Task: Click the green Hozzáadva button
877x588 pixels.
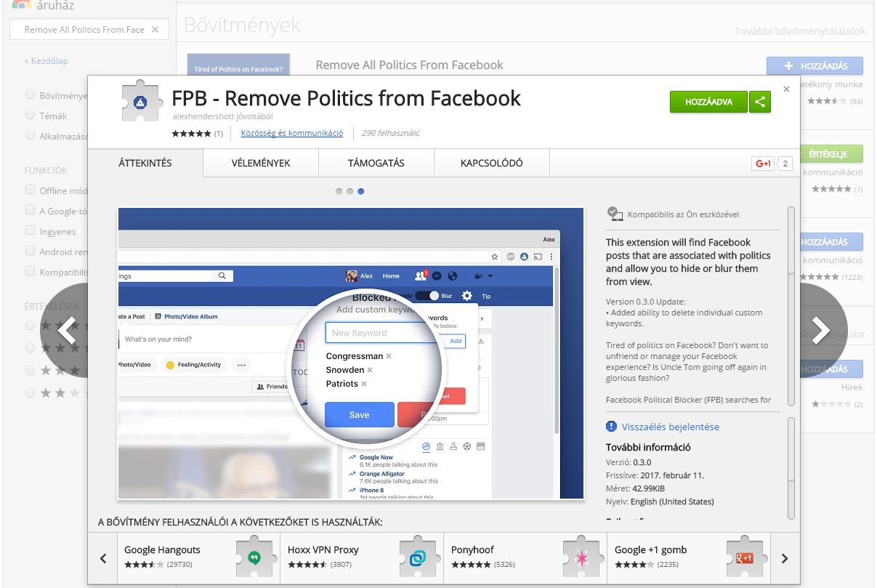Action: [x=708, y=102]
